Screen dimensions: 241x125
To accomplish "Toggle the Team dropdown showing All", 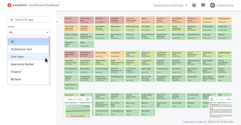I will point(29,32).
